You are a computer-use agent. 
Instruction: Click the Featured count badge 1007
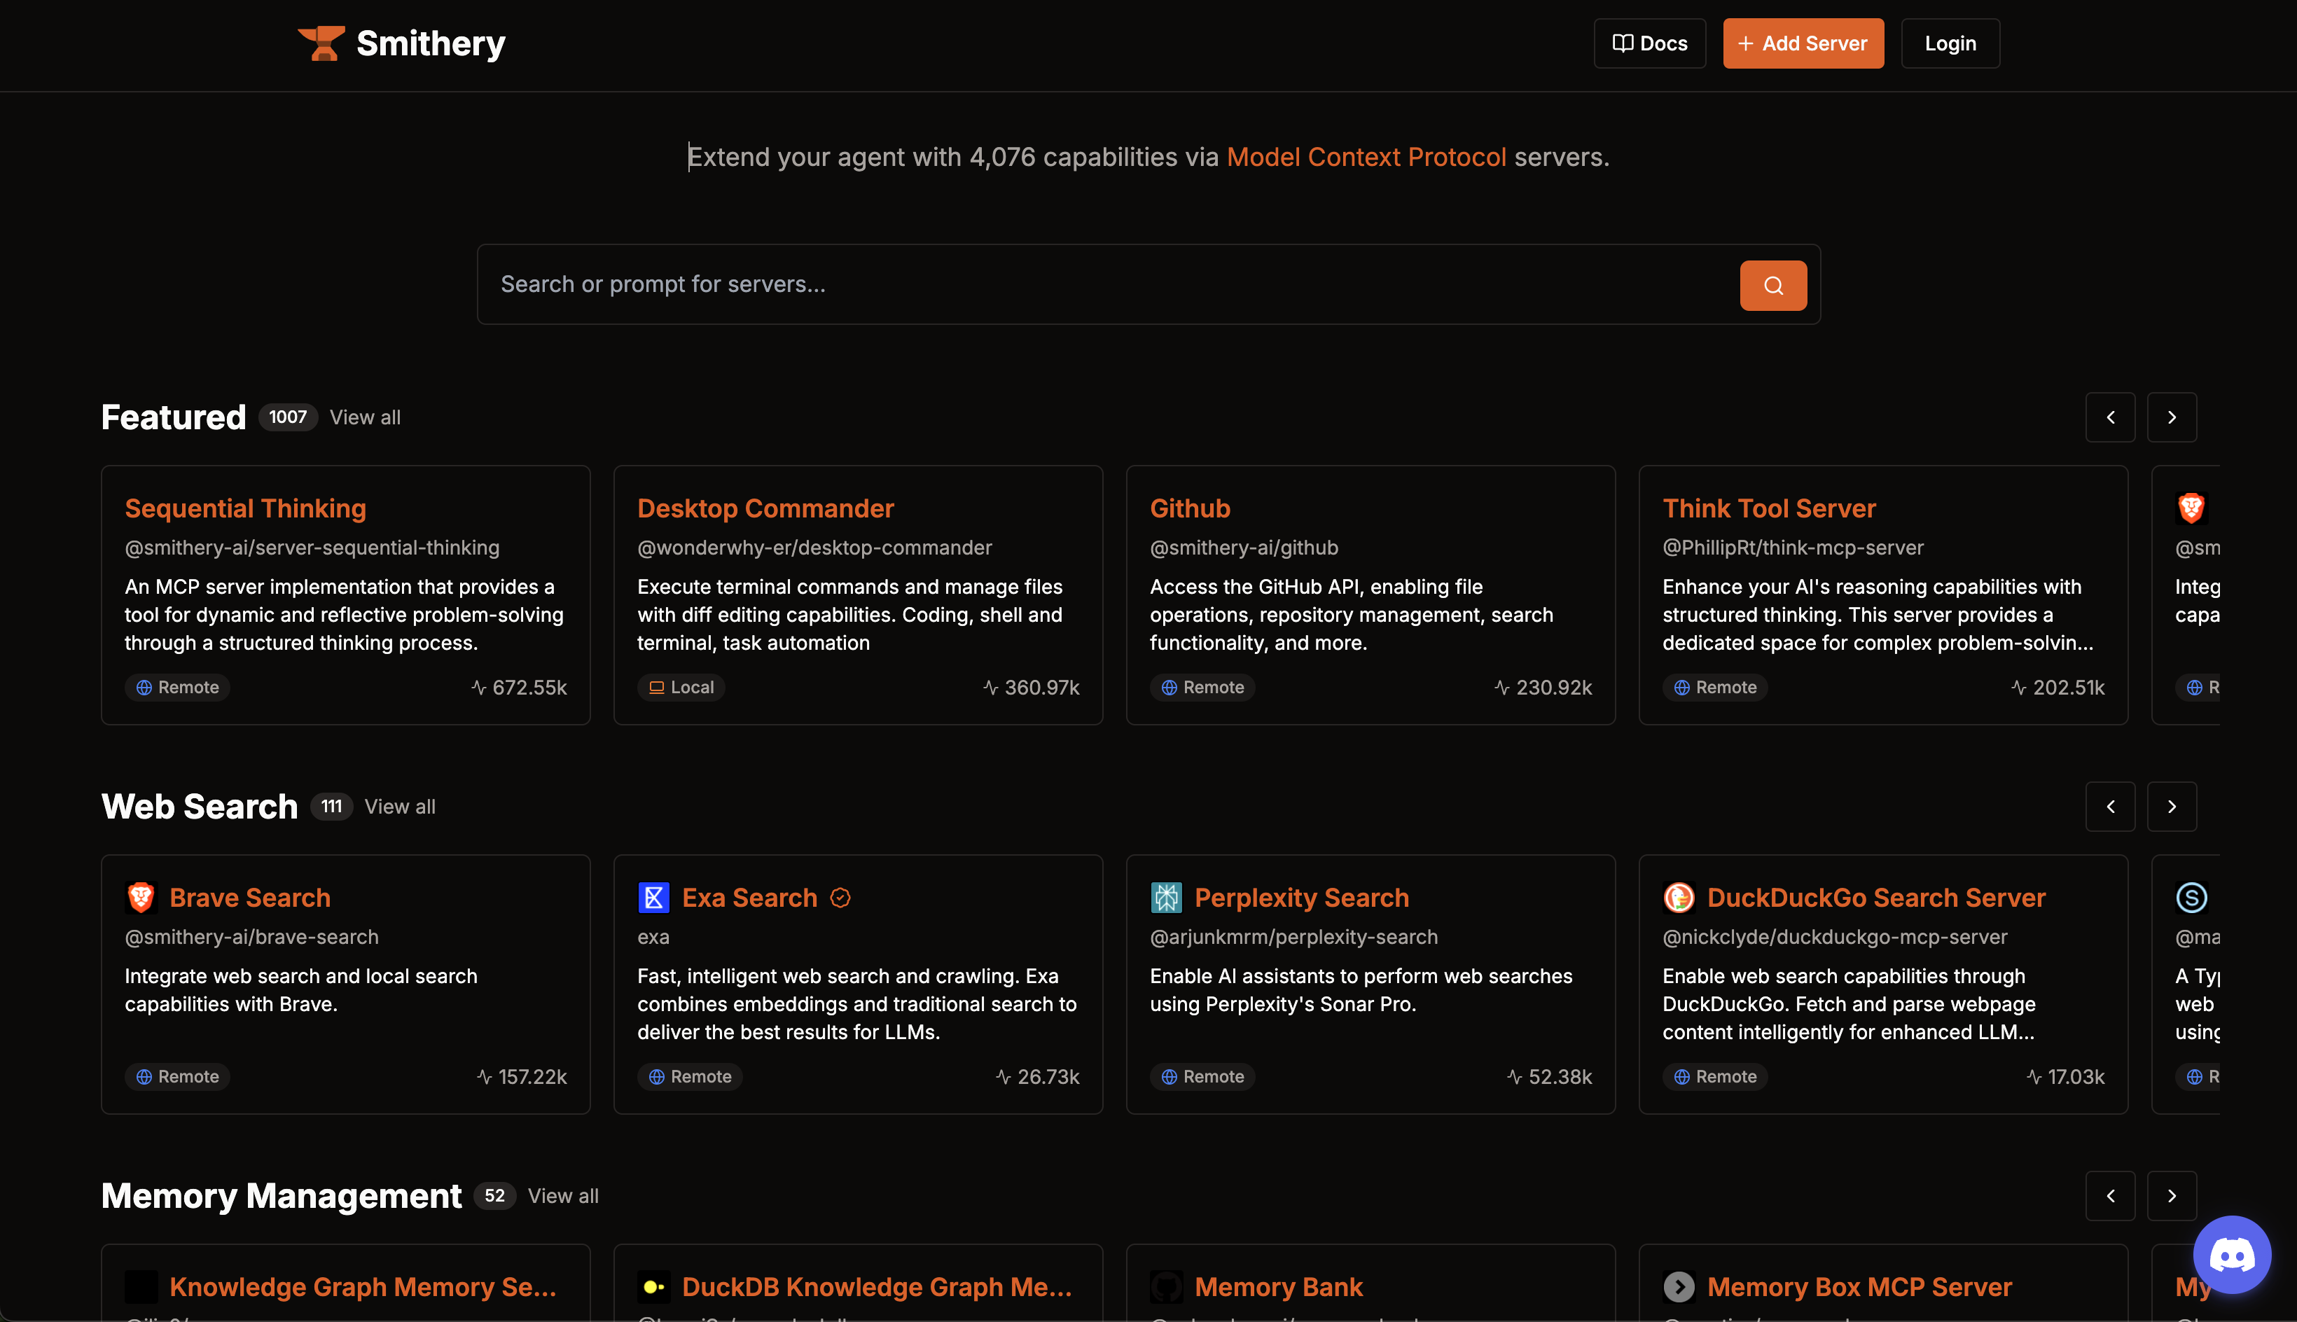click(x=288, y=417)
